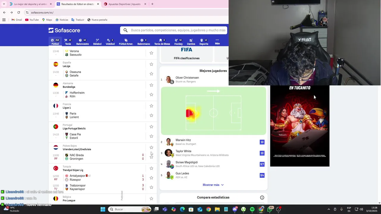Click the microphone icon in the system tray
The image size is (381, 214).
click(x=341, y=209)
